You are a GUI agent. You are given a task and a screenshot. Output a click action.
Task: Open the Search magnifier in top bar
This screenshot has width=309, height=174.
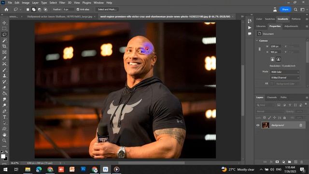click(x=295, y=10)
